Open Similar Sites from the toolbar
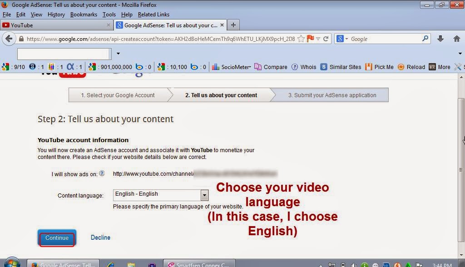 coord(341,67)
